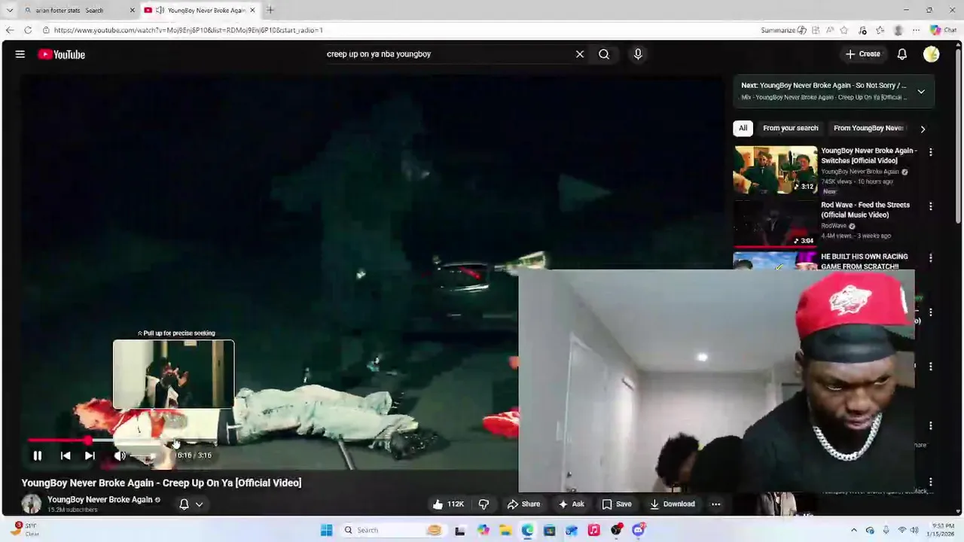This screenshot has height=542, width=964.
Task: Open Rod Wave Feed the Streets thumbnail
Action: pyautogui.click(x=776, y=224)
